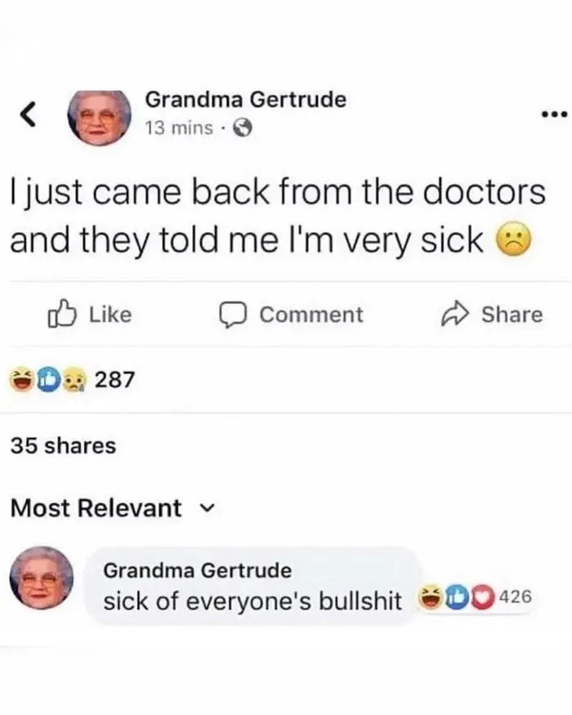Go back using the left arrow
This screenshot has height=715, width=572.
tap(29, 114)
